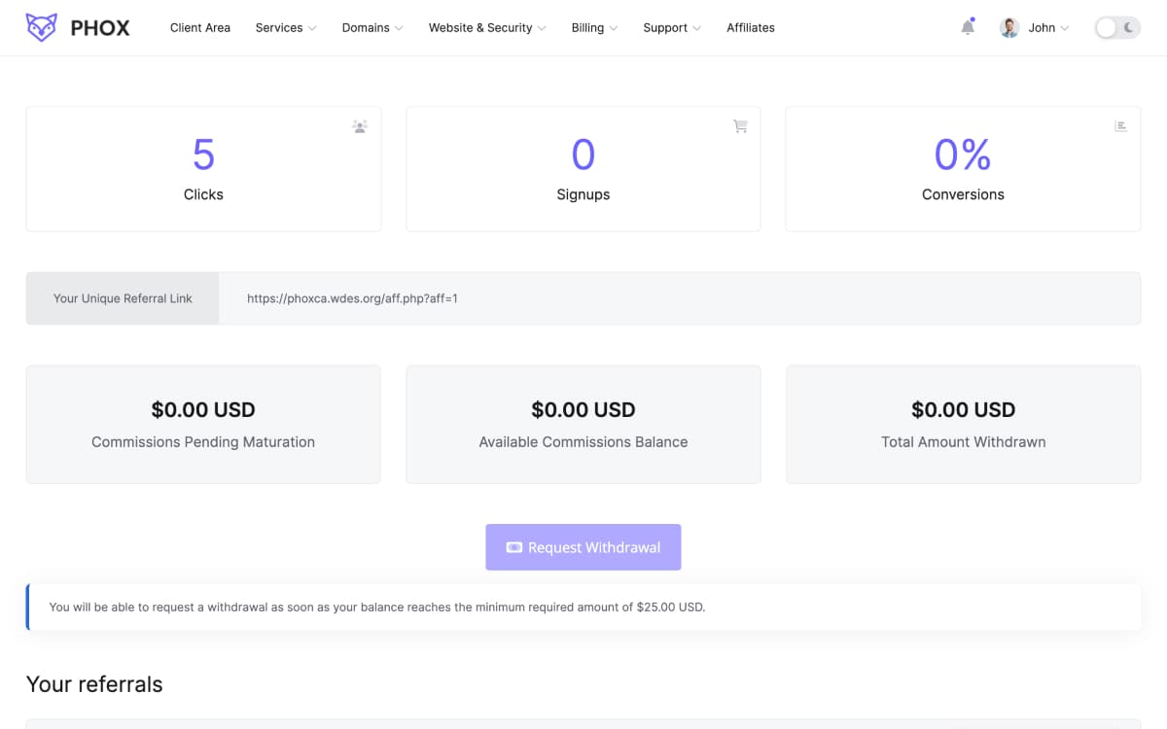Expand the Services dropdown menu

(x=286, y=28)
